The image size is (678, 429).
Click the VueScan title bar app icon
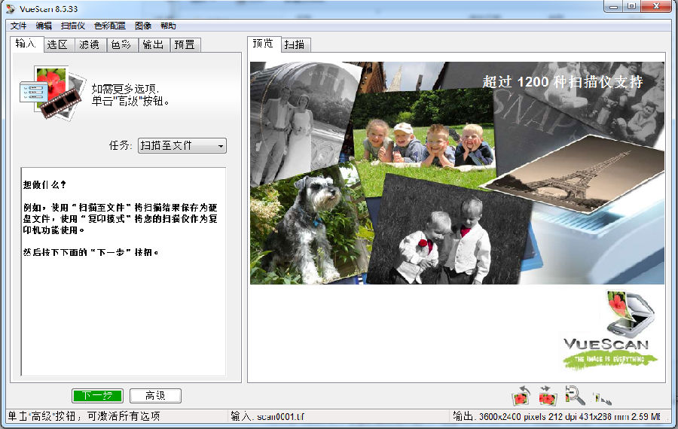pyautogui.click(x=10, y=7)
